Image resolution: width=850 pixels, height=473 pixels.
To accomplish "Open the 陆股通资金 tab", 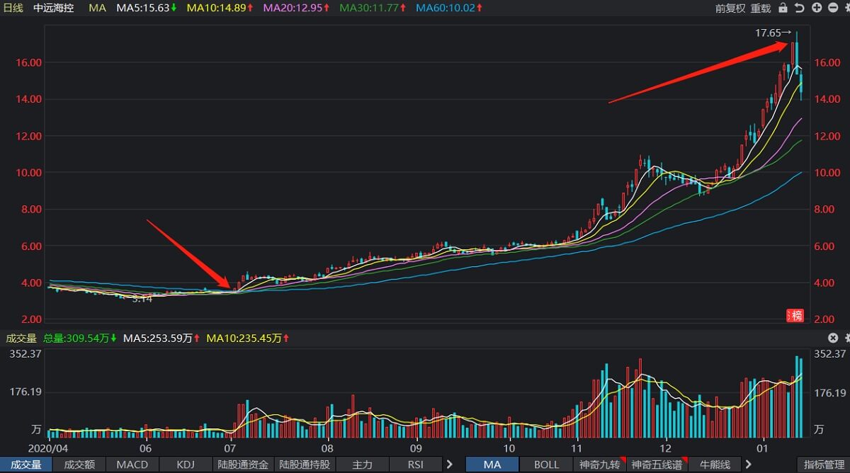I will [x=243, y=465].
